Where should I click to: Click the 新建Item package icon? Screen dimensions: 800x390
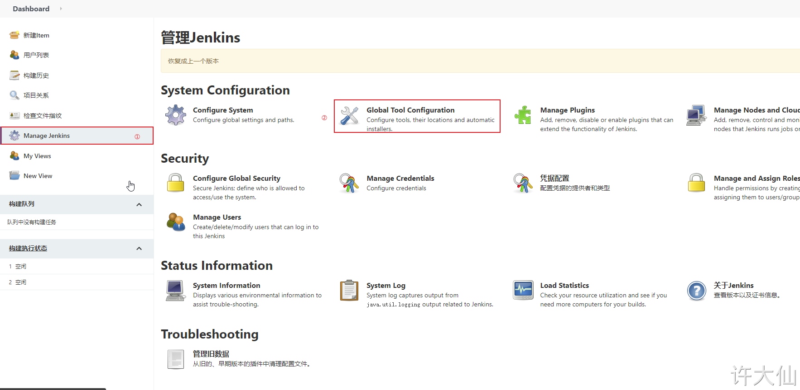[x=14, y=35]
